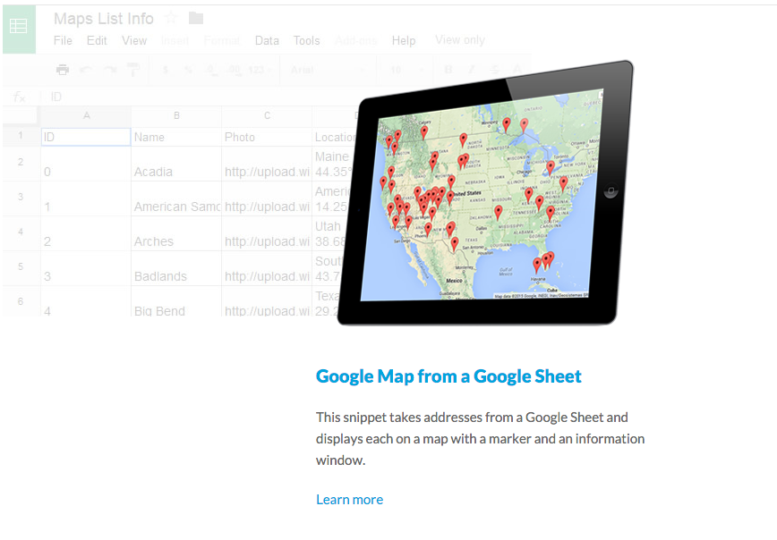The width and height of the screenshot is (777, 540).
Task: Open the Google Sheets home icon
Action: point(19,28)
